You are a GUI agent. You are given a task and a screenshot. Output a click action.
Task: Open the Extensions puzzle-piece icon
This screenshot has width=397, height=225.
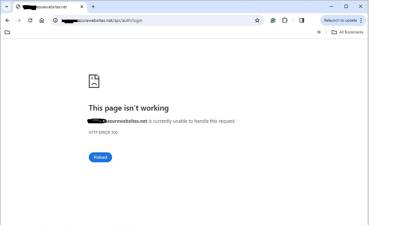285,20
